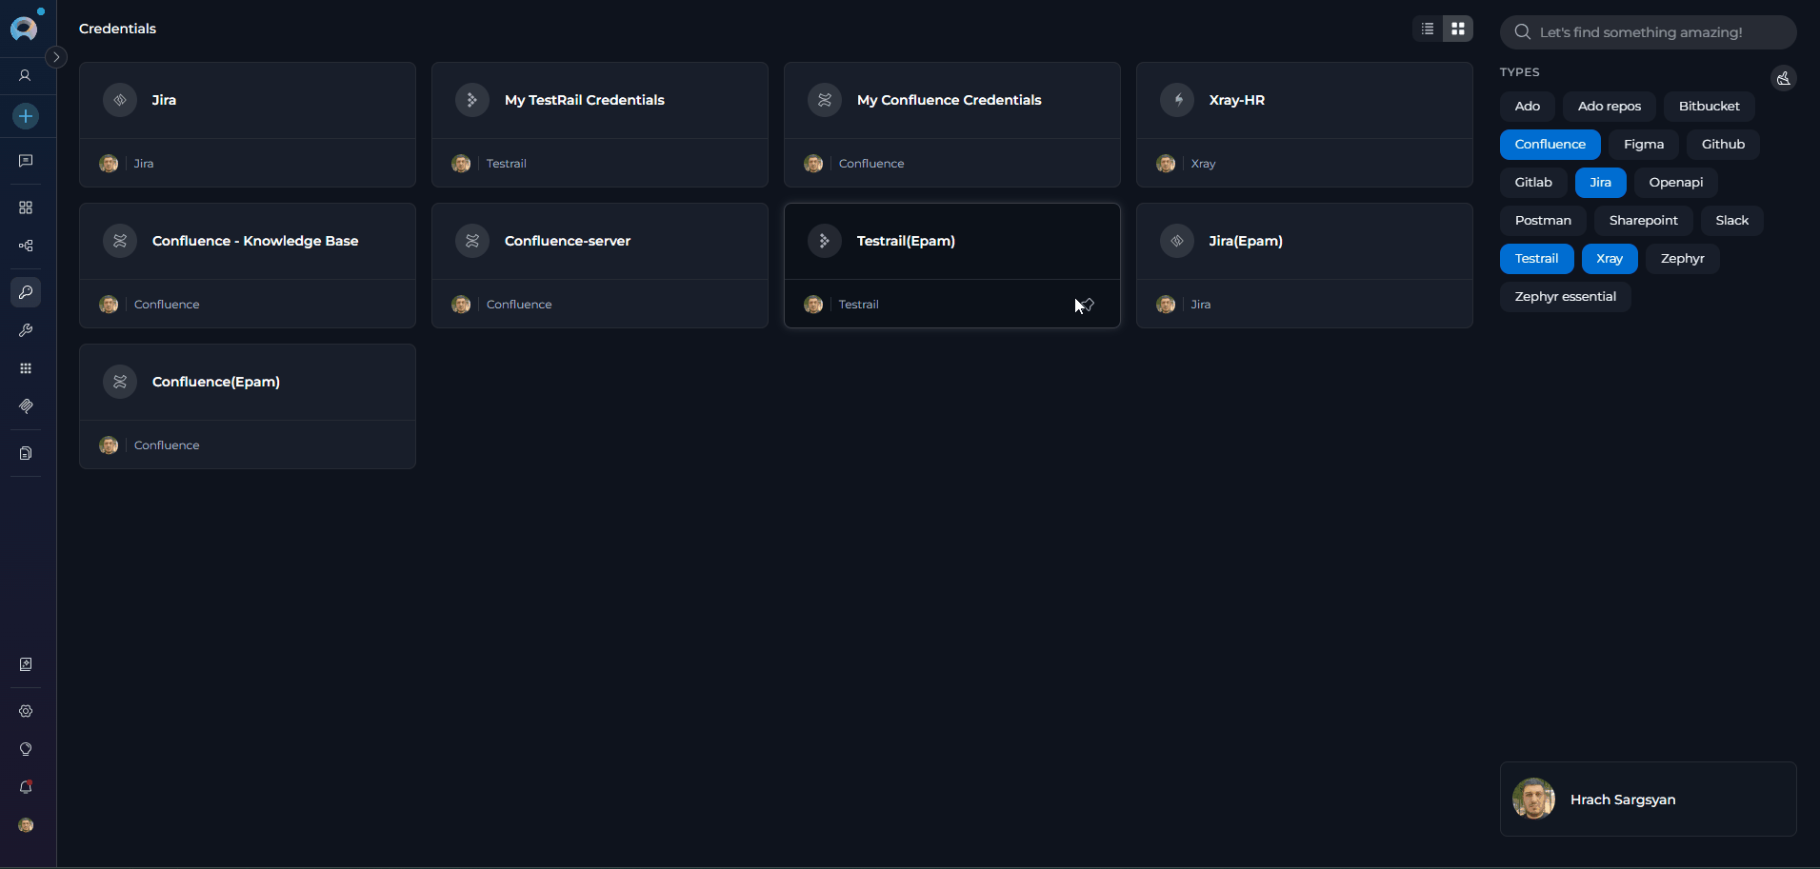Open the Testrail(Epam) credential card
The width and height of the screenshot is (1820, 869).
coord(951,241)
